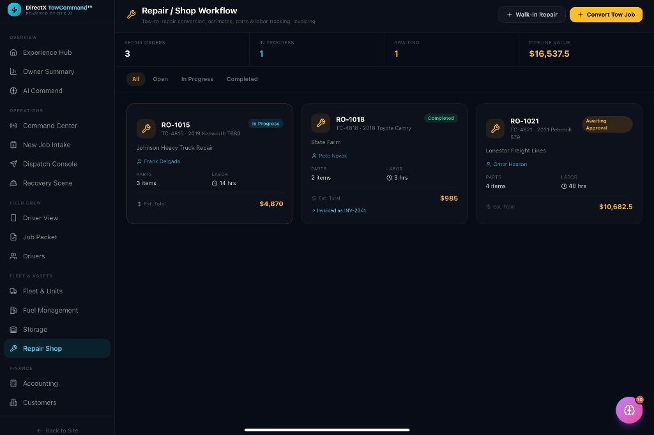
Task: Click the DirectX TowCommand lightning logo
Action: [x=14, y=10]
